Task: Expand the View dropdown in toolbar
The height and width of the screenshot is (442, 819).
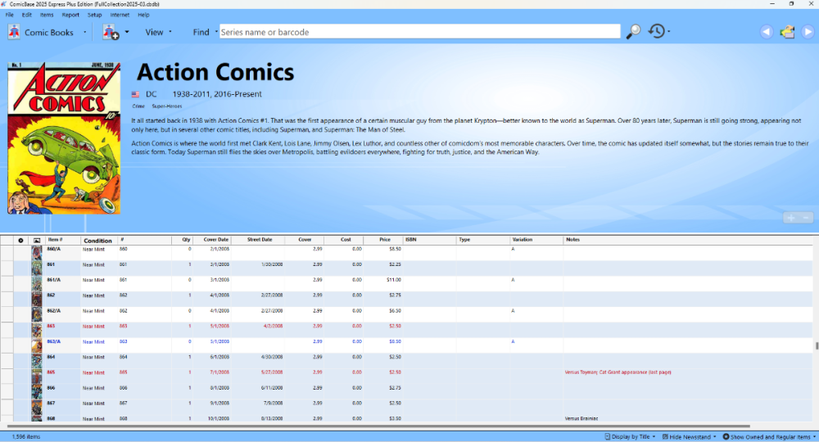Action: [158, 33]
